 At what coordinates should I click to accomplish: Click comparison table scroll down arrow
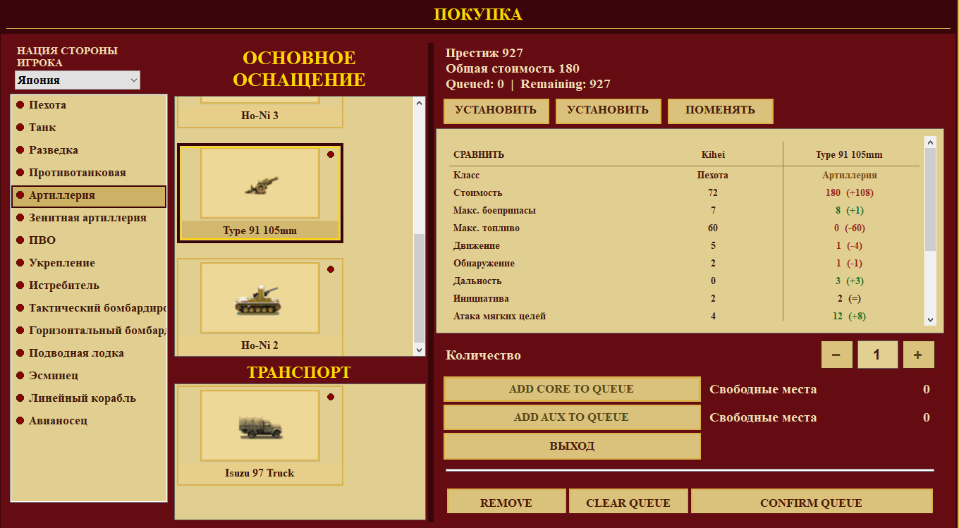[x=930, y=319]
